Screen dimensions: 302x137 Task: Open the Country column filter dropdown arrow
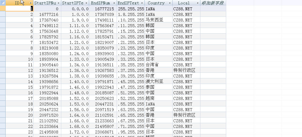170,3
